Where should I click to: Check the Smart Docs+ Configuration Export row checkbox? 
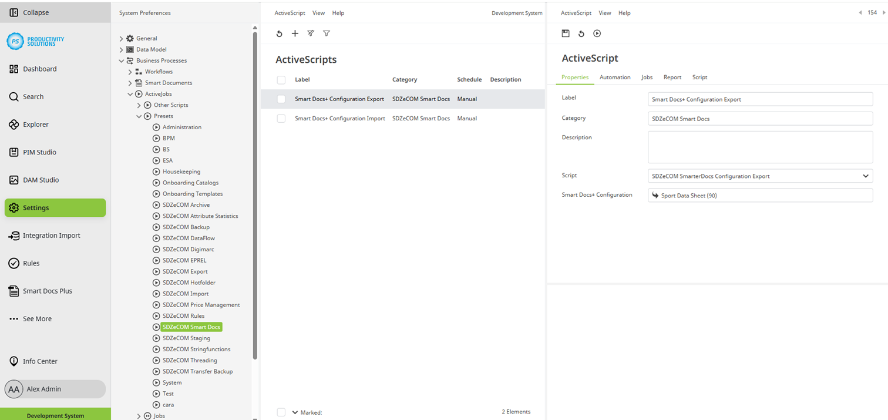point(281,99)
